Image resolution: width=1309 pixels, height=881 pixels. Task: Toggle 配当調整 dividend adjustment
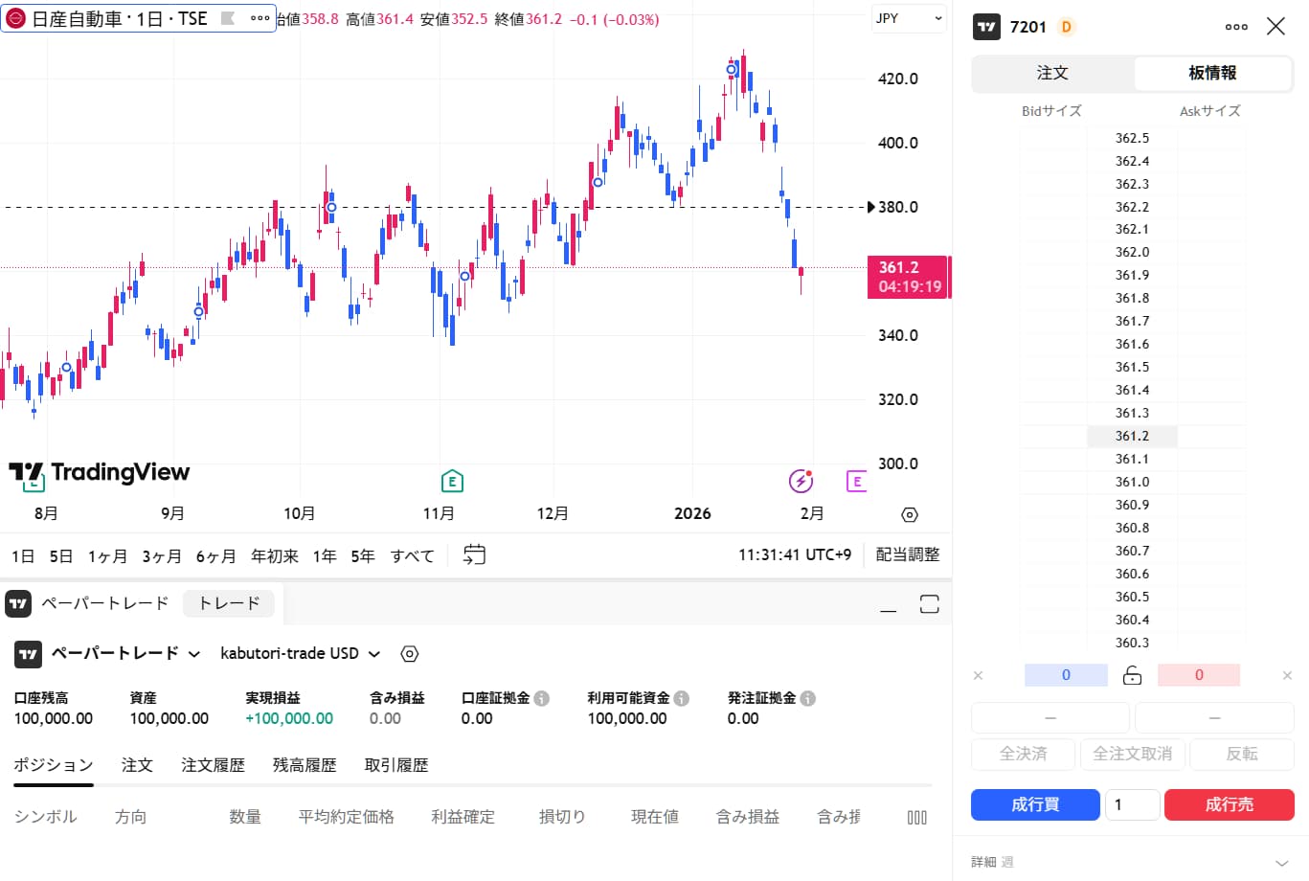[x=907, y=554]
